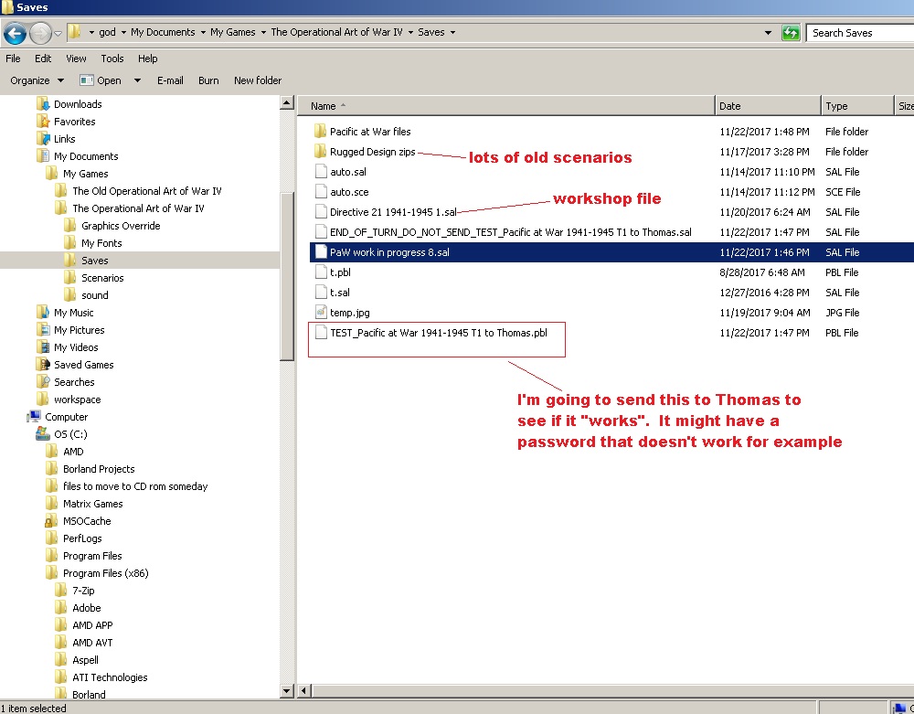Click the folder tree scroll down arrow
This screenshot has width=914, height=714.
pyautogui.click(x=286, y=691)
